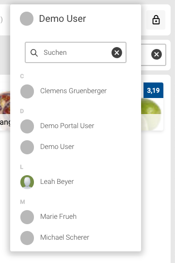Click the Demo Portal User avatar
This screenshot has width=175, height=263.
27,126
